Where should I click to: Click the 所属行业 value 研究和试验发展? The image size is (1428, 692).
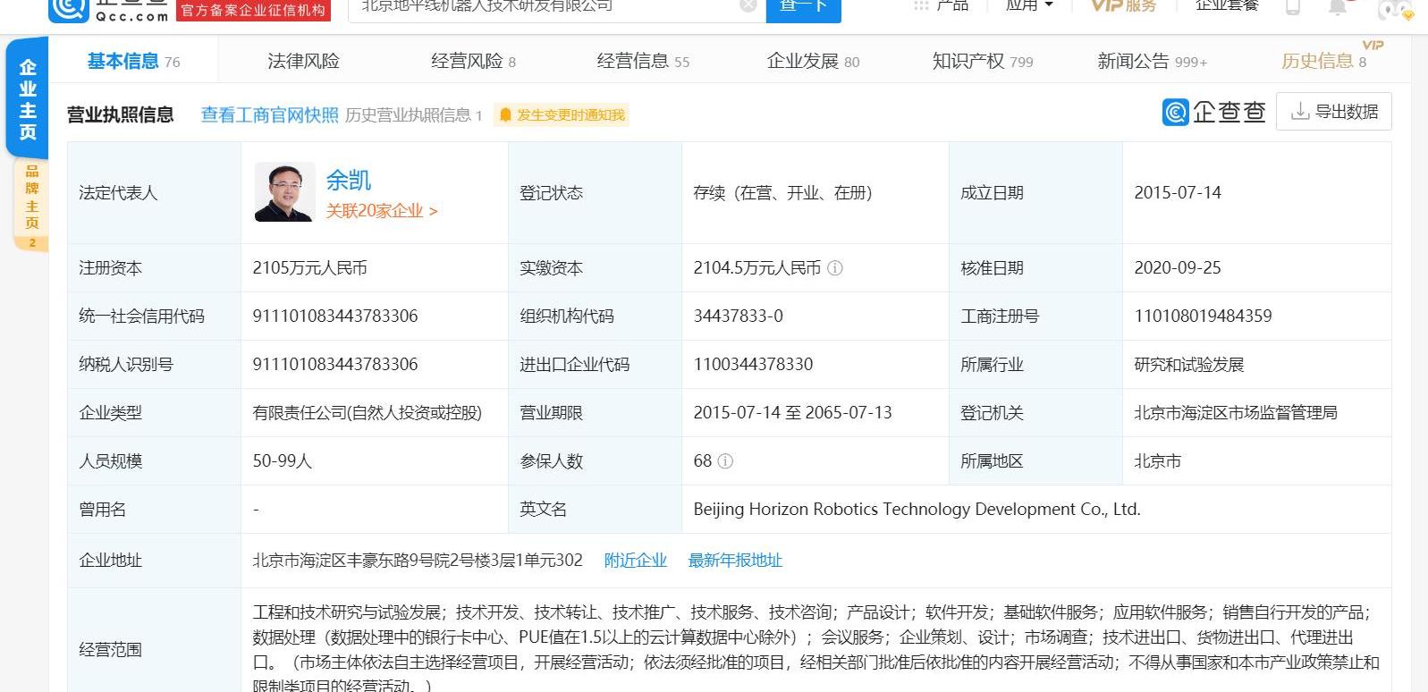[1189, 365]
